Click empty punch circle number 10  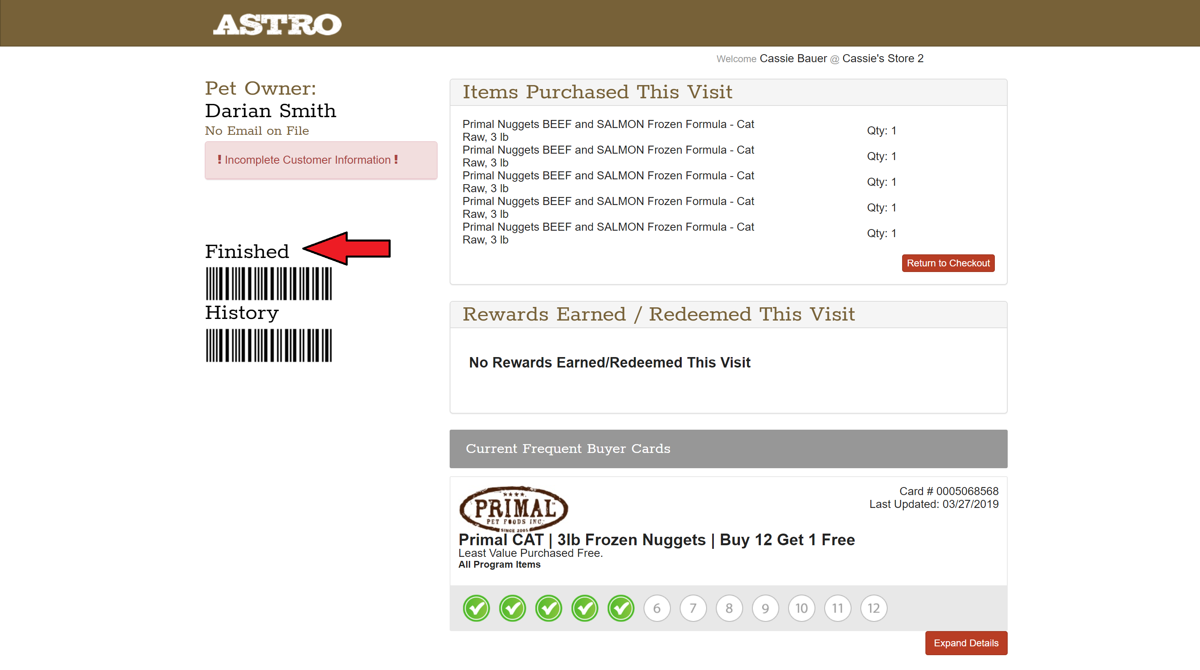(801, 608)
